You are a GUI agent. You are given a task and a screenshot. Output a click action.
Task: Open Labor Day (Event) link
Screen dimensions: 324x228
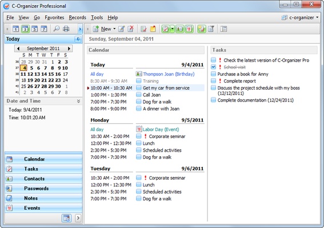click(161, 129)
